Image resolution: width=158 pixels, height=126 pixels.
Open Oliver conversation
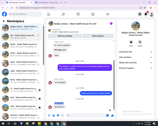[x=21, y=54]
